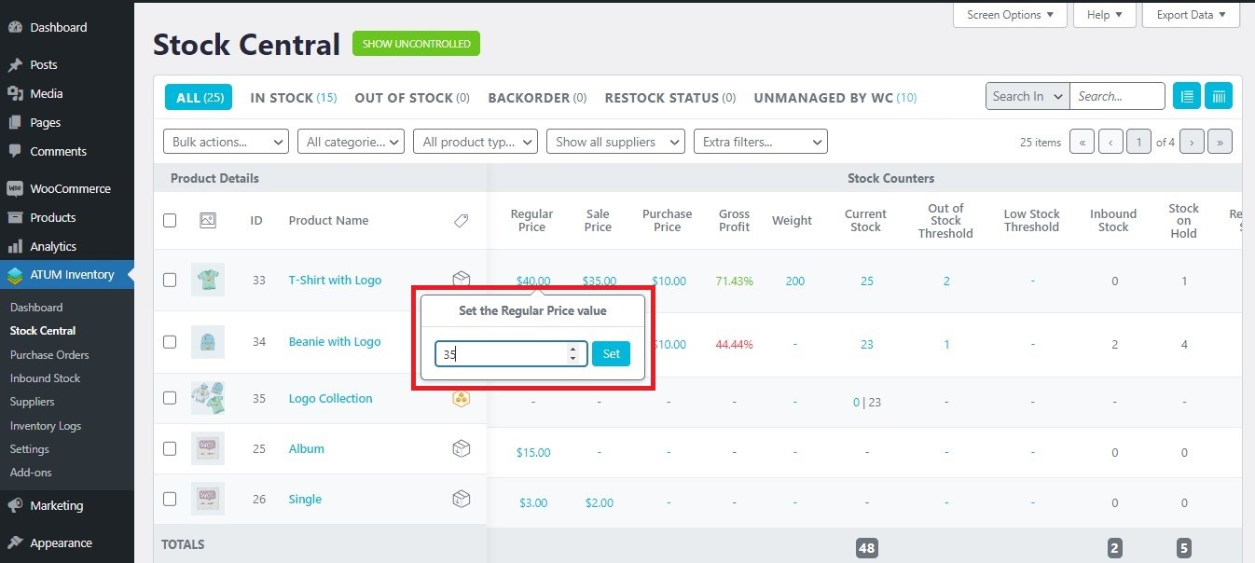The width and height of the screenshot is (1255, 563).
Task: Click the Search text field
Action: 1117,96
